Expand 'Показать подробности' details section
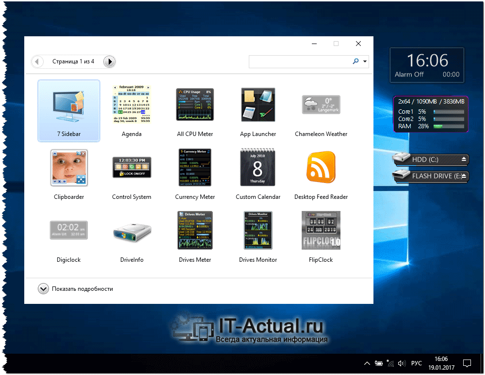The width and height of the screenshot is (485, 375). tap(43, 289)
